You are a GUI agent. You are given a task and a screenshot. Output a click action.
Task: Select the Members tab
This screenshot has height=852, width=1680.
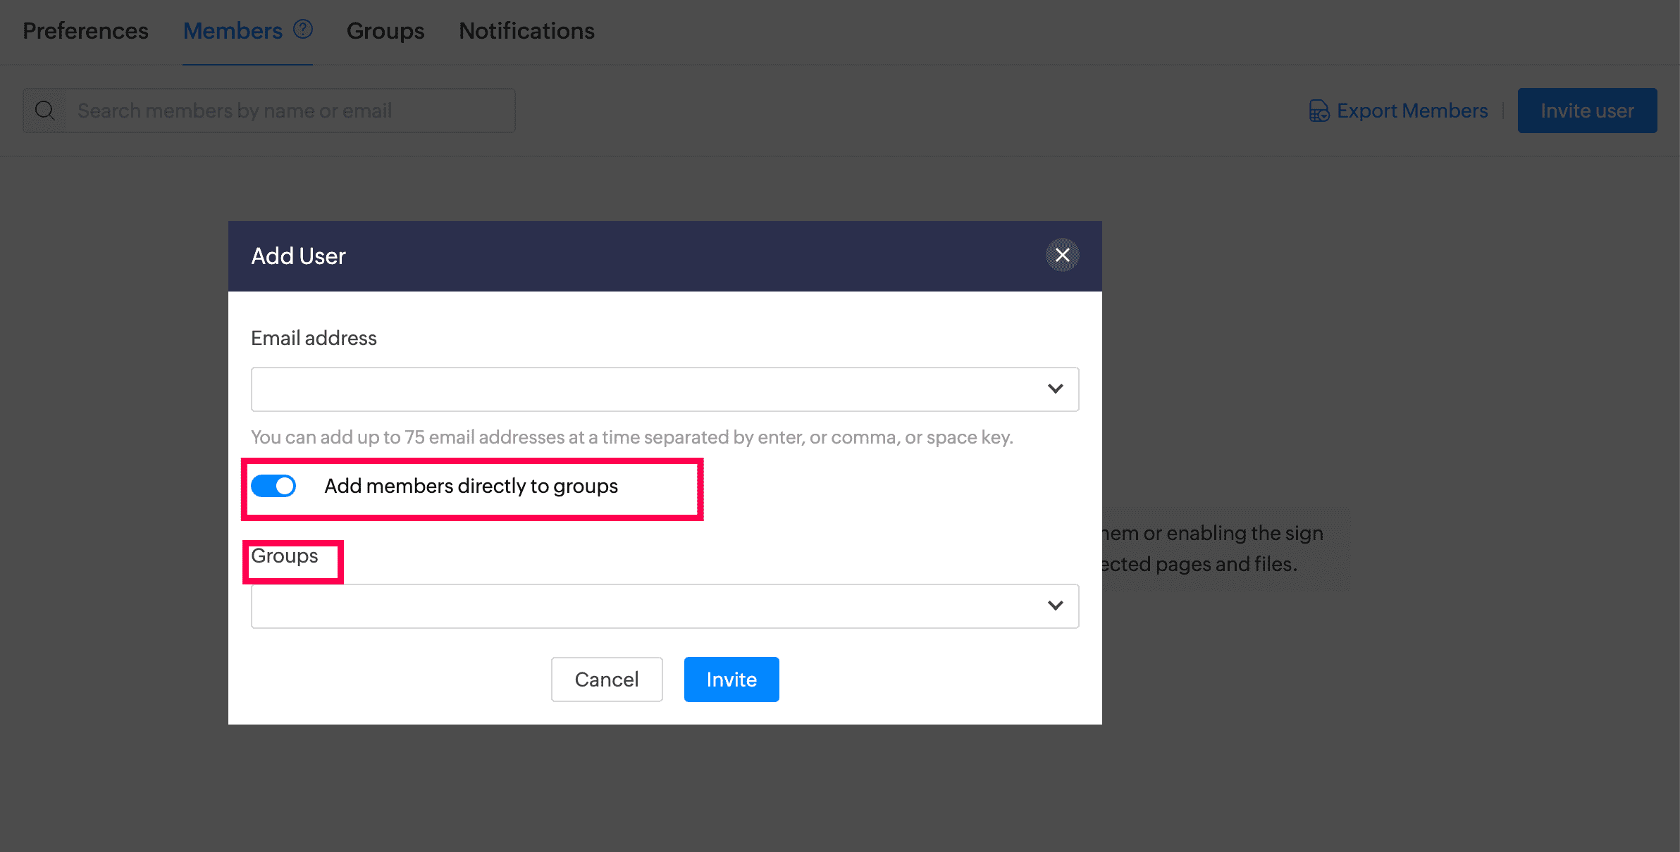[233, 31]
